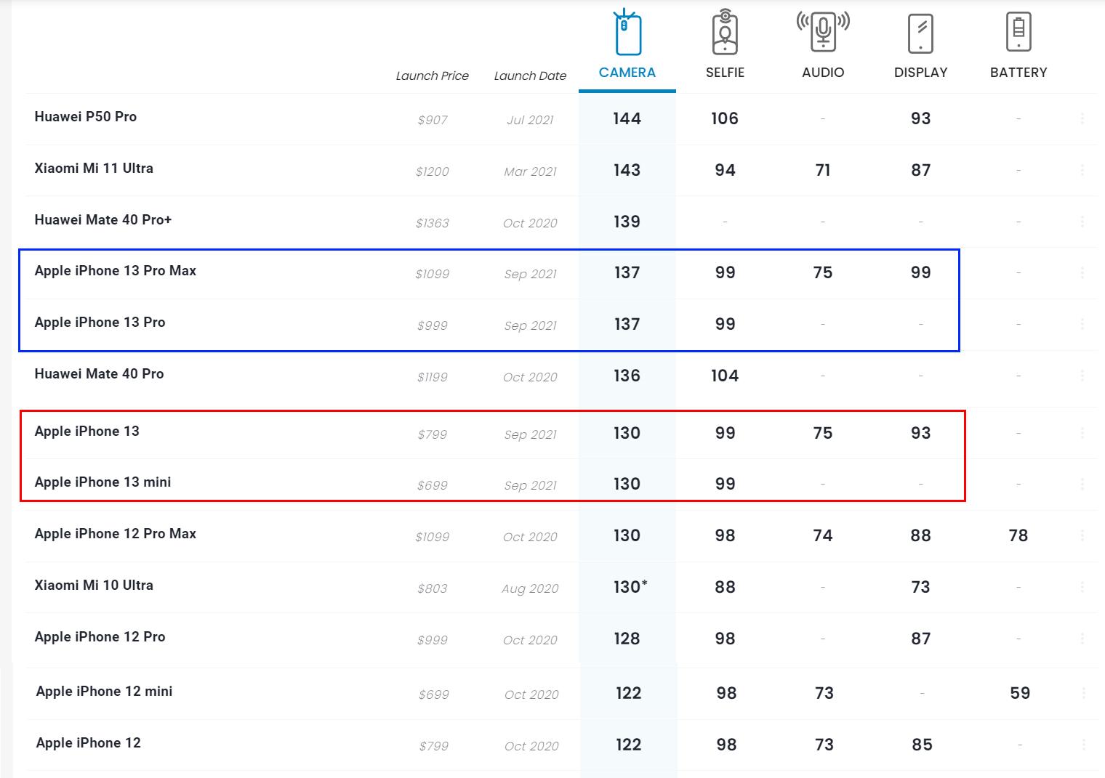
Task: Click the display phone icon
Action: [x=920, y=33]
